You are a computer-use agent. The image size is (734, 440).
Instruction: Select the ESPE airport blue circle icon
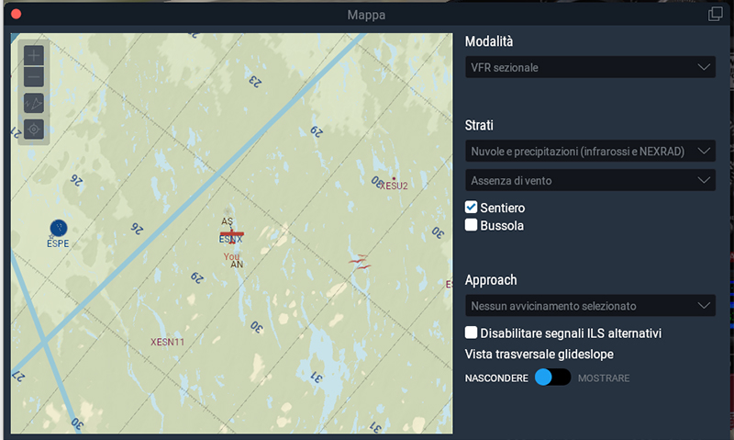pyautogui.click(x=59, y=228)
